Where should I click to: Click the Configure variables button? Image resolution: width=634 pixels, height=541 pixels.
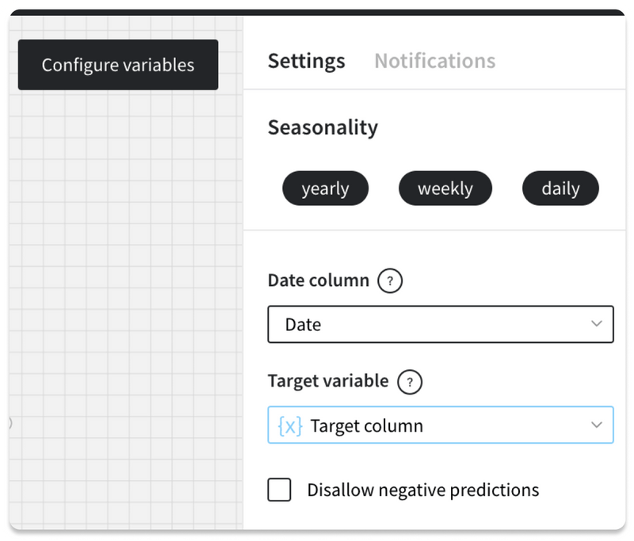118,65
